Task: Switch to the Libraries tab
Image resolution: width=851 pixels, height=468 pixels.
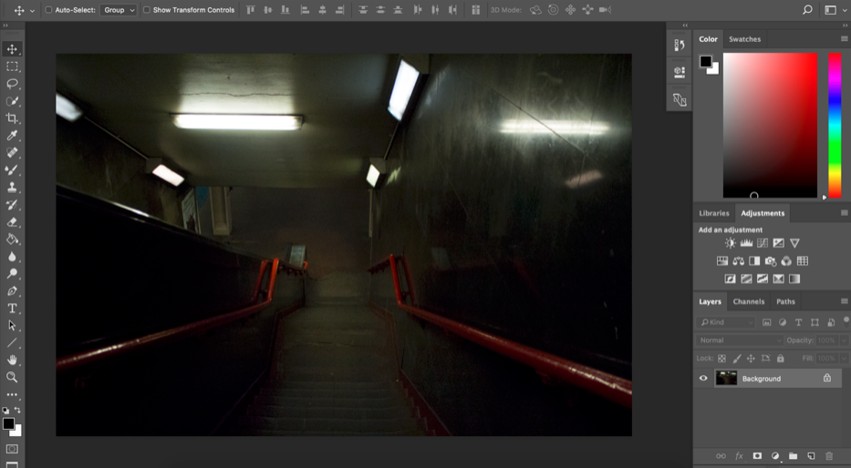Action: [x=713, y=213]
